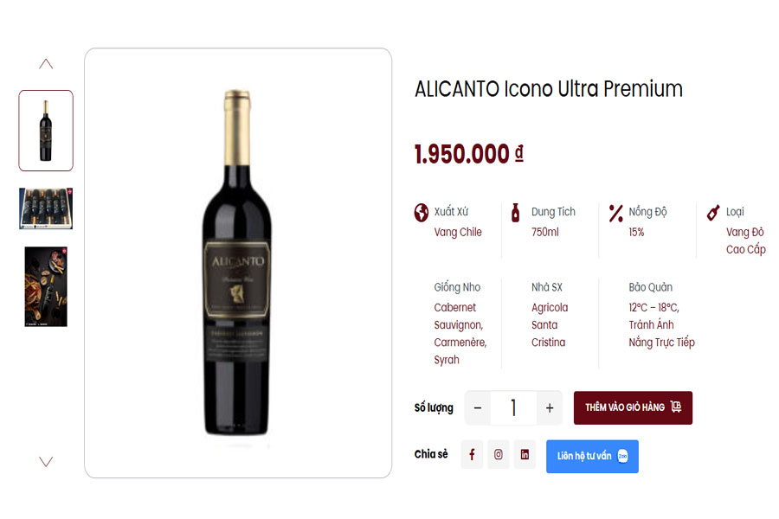Click the percent icon next to Nồng Độ

coord(615,210)
